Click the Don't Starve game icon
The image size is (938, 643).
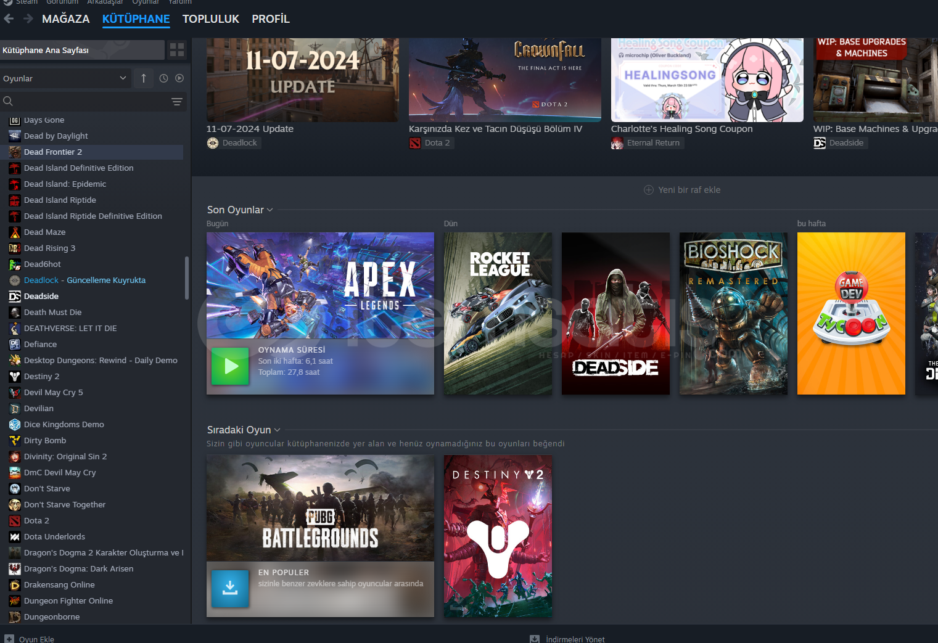[15, 489]
